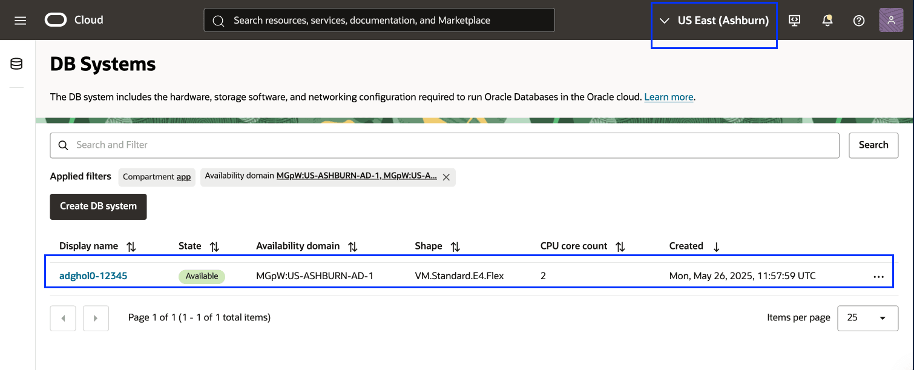Click the Page 1 of 1 text
The width and height of the screenshot is (914, 370).
pyautogui.click(x=199, y=317)
